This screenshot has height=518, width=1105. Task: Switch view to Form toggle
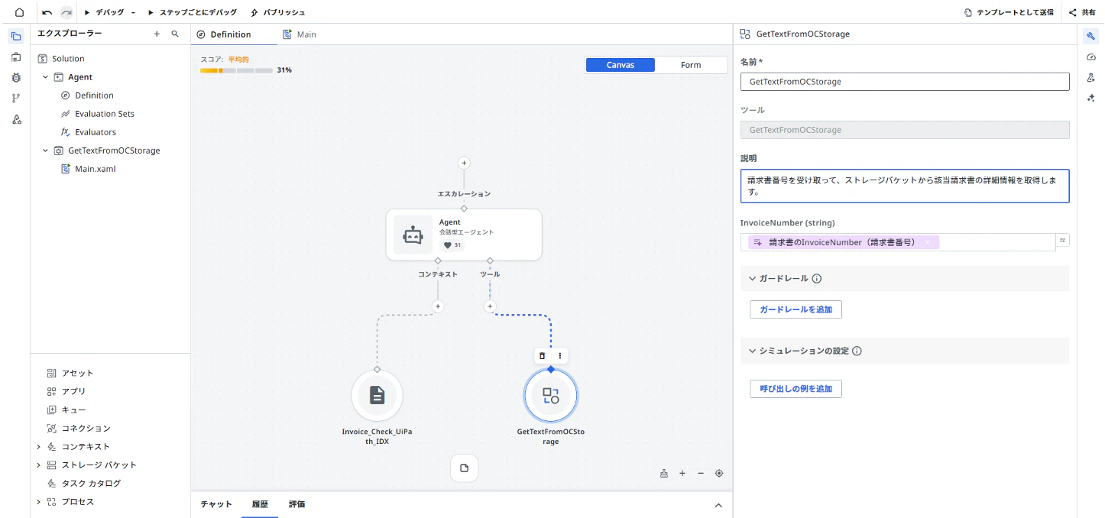(691, 65)
